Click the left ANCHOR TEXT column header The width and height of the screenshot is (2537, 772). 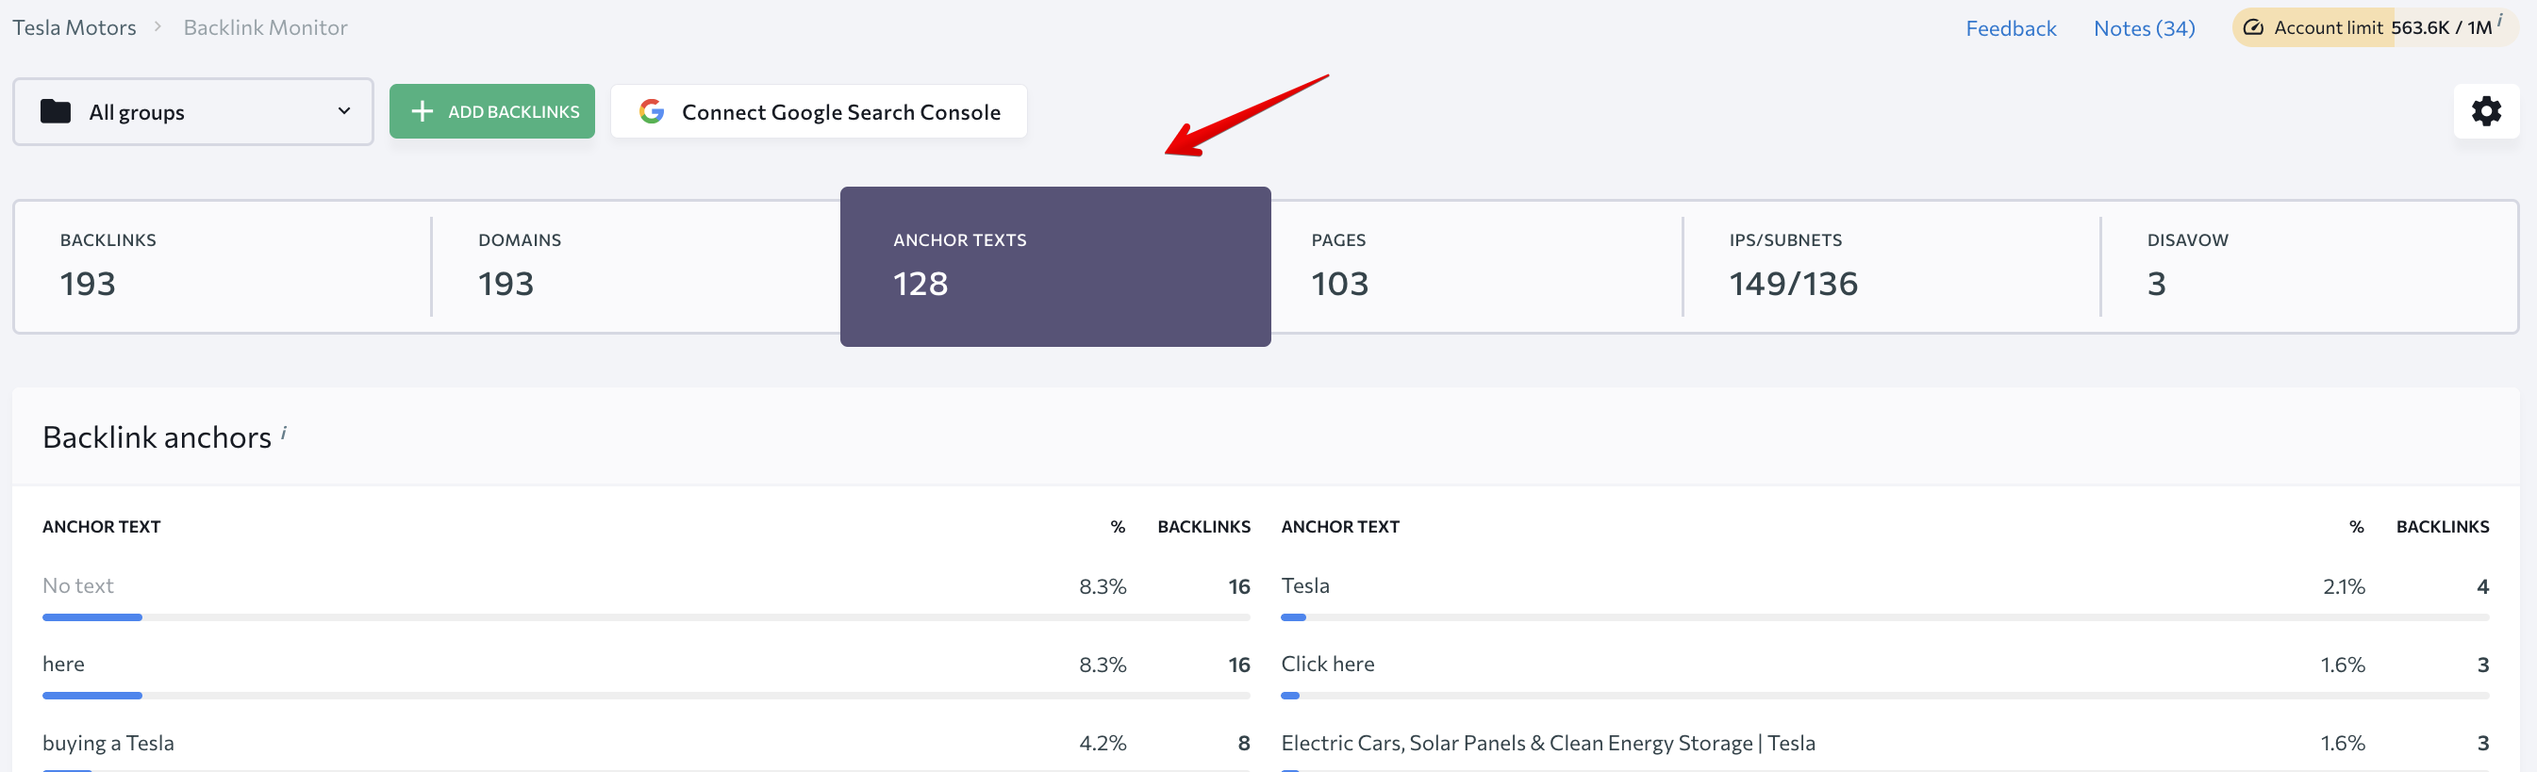tap(102, 527)
